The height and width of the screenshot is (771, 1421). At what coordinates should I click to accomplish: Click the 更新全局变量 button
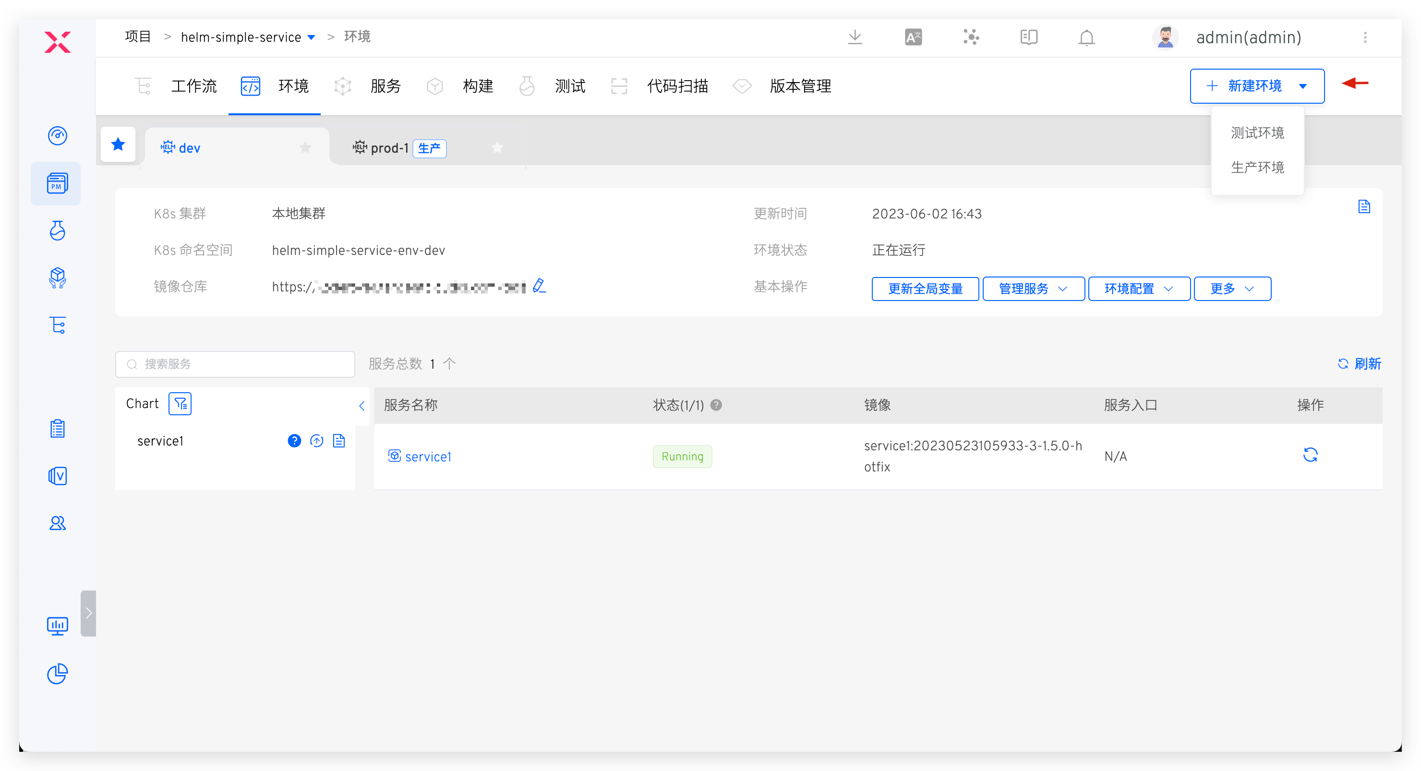[x=925, y=289]
